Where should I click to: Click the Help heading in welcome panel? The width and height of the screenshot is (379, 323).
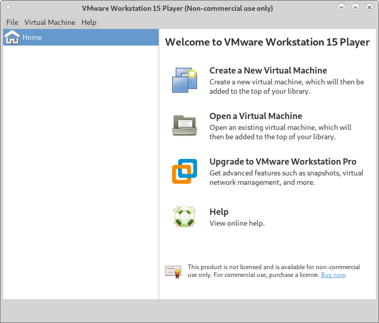[x=219, y=212]
